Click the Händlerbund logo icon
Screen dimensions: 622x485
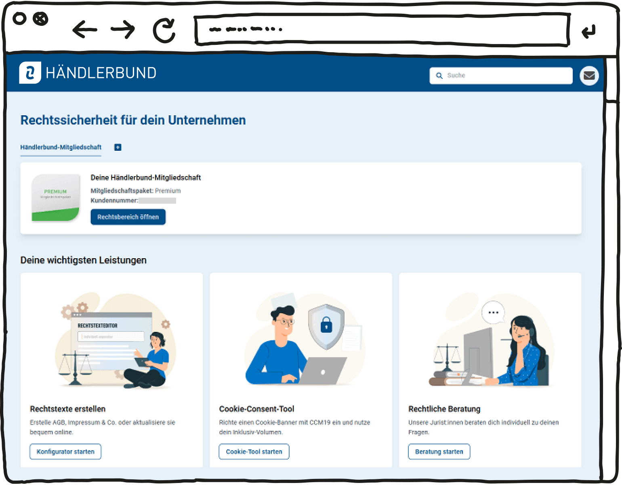tap(30, 73)
